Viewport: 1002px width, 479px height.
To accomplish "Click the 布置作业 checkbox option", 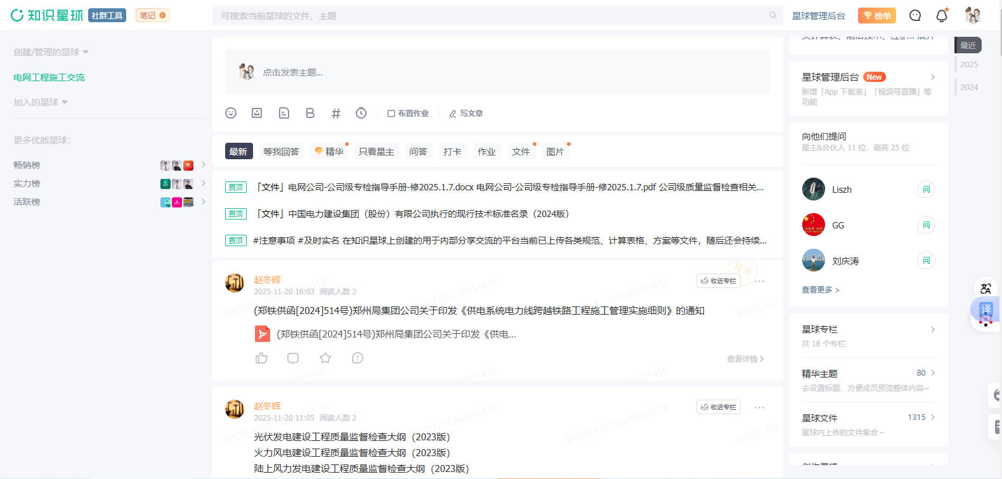I will tap(408, 114).
